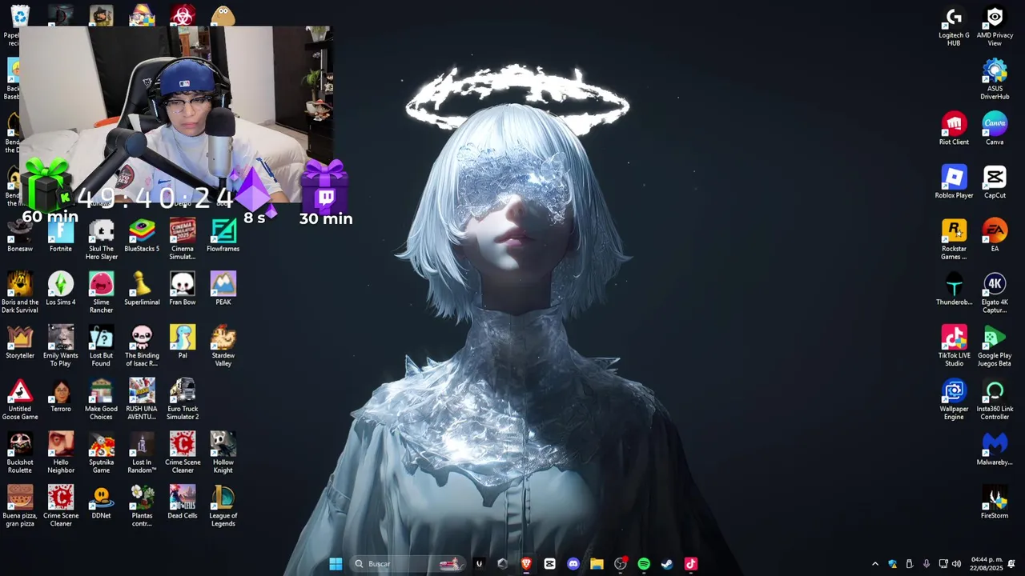This screenshot has height=576, width=1025.
Task: Open the EA app desktop icon
Action: click(x=995, y=237)
